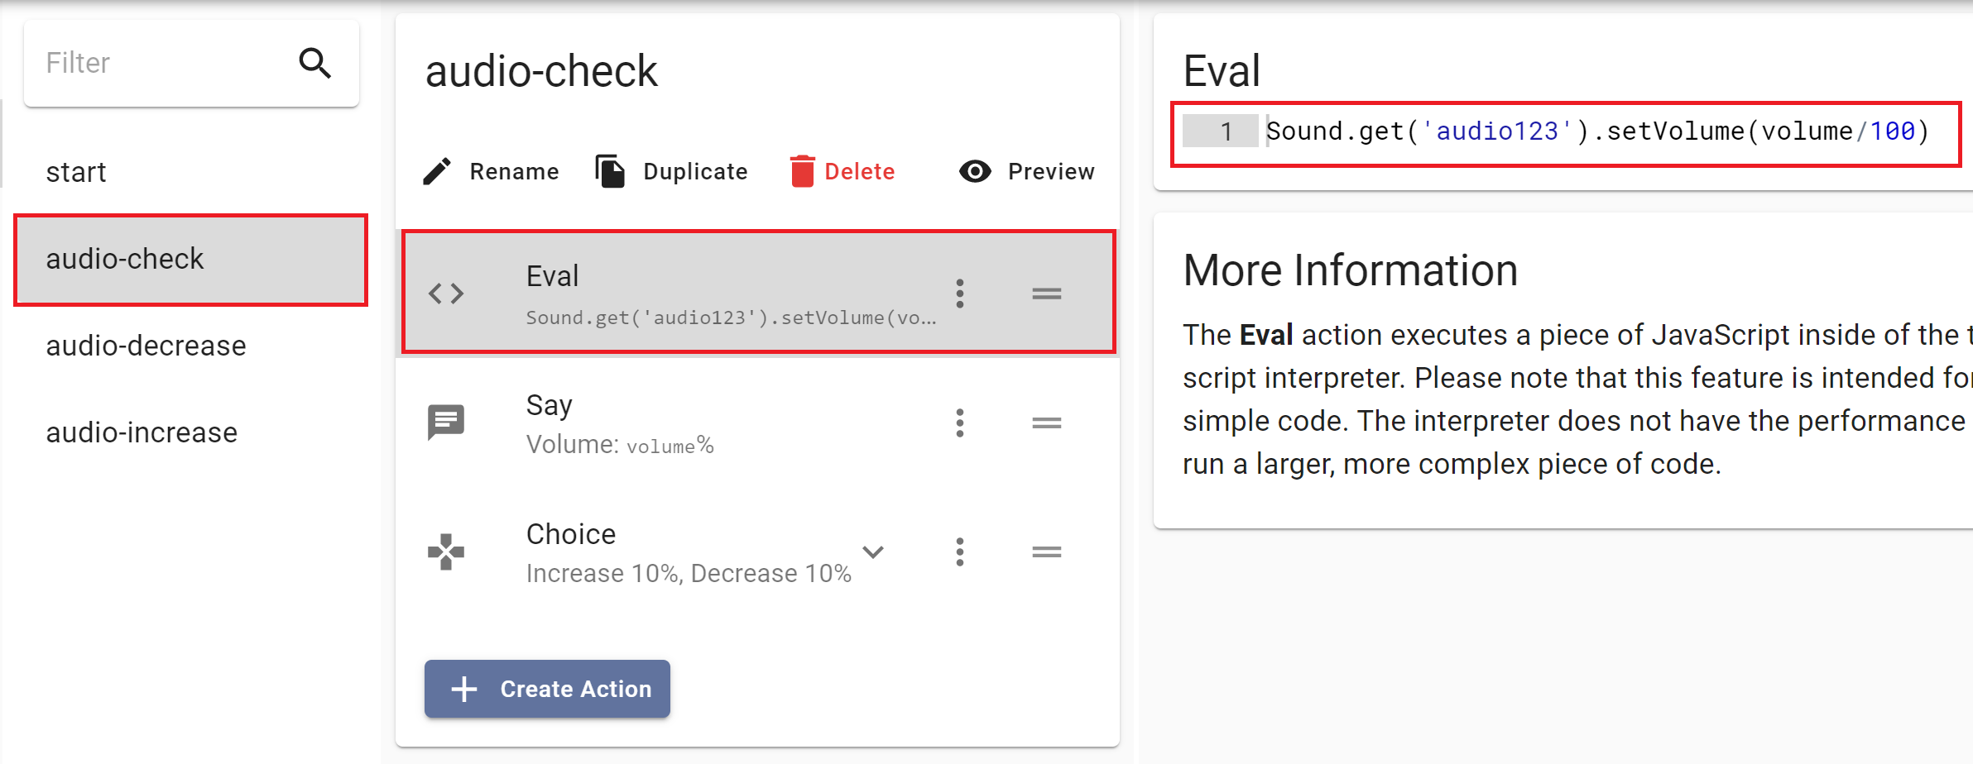Click the More Information heading
The height and width of the screenshot is (764, 1973).
1350,270
